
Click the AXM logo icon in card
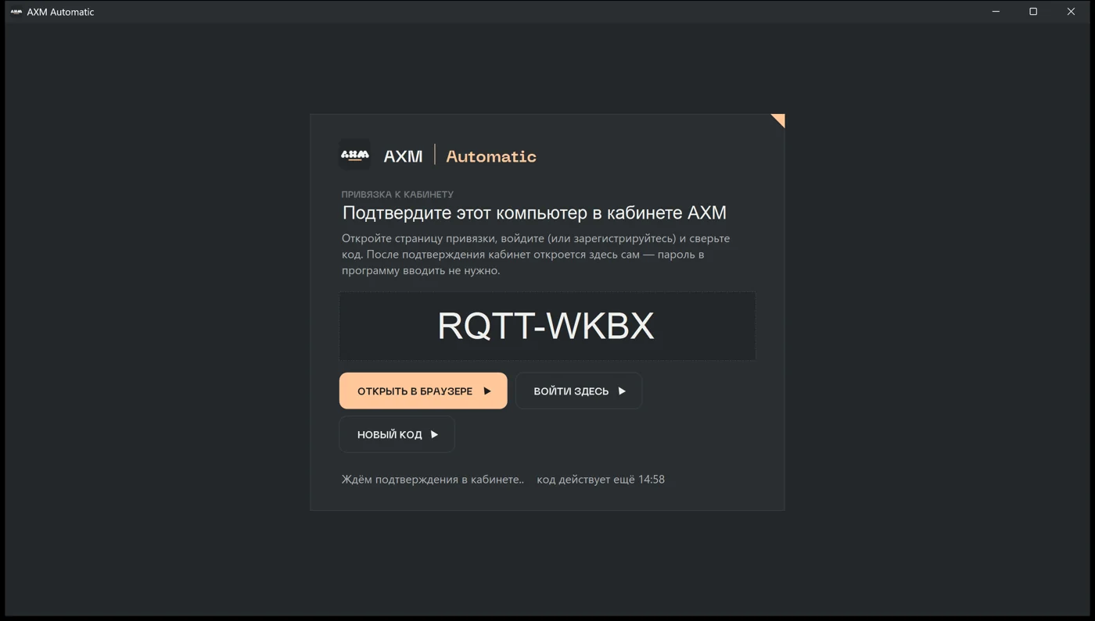pos(355,155)
